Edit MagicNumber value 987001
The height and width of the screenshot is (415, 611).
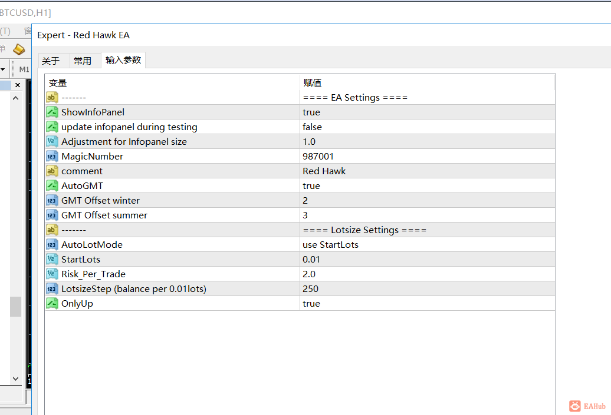pos(428,157)
